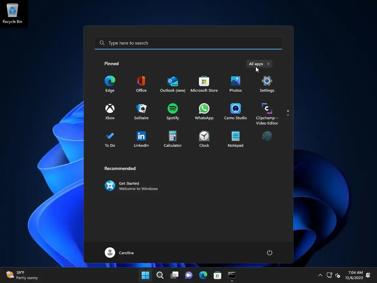
Task: Launch Office from pinned apps
Action: click(141, 84)
